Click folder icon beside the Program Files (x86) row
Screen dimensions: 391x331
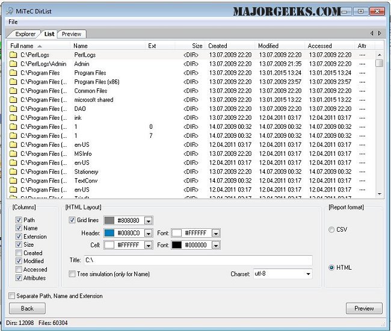[13, 82]
